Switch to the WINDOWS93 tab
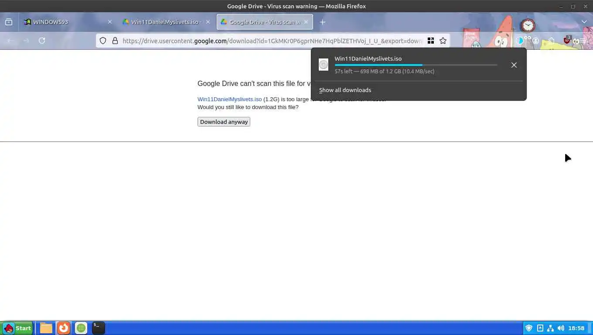 (x=68, y=22)
